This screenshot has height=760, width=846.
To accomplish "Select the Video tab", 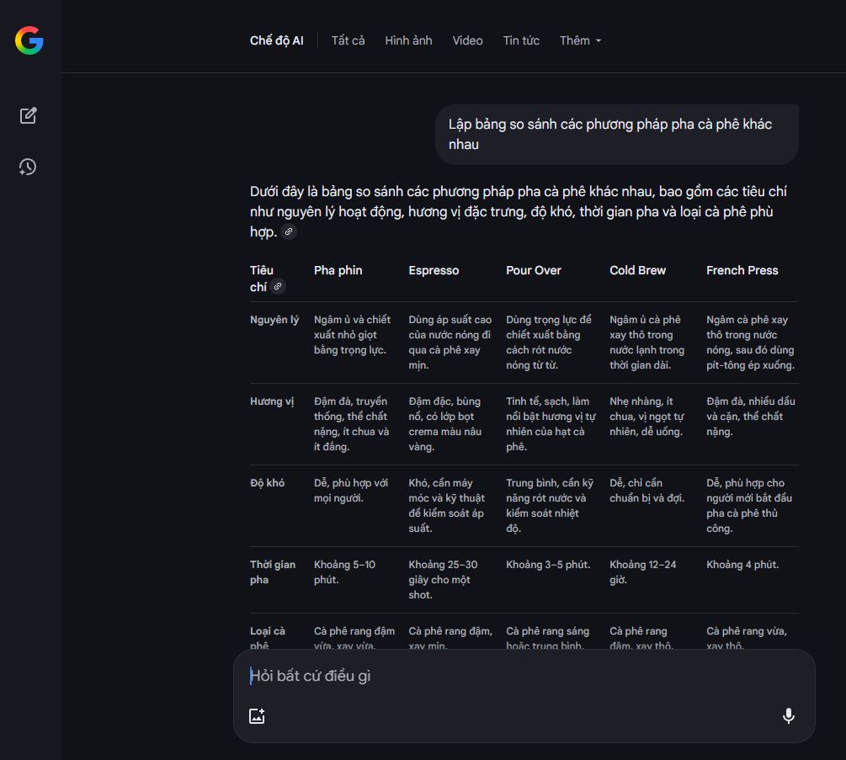I will click(467, 40).
